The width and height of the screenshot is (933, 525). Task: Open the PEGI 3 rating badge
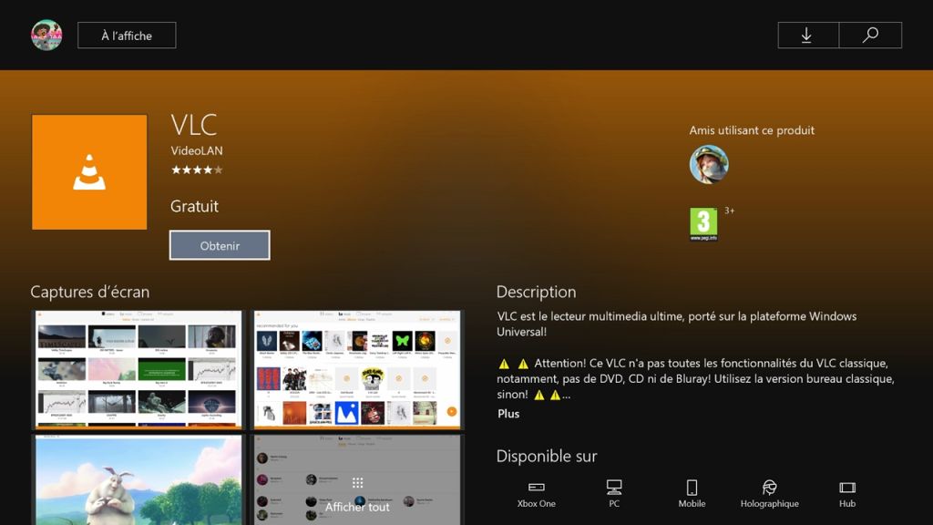click(703, 224)
